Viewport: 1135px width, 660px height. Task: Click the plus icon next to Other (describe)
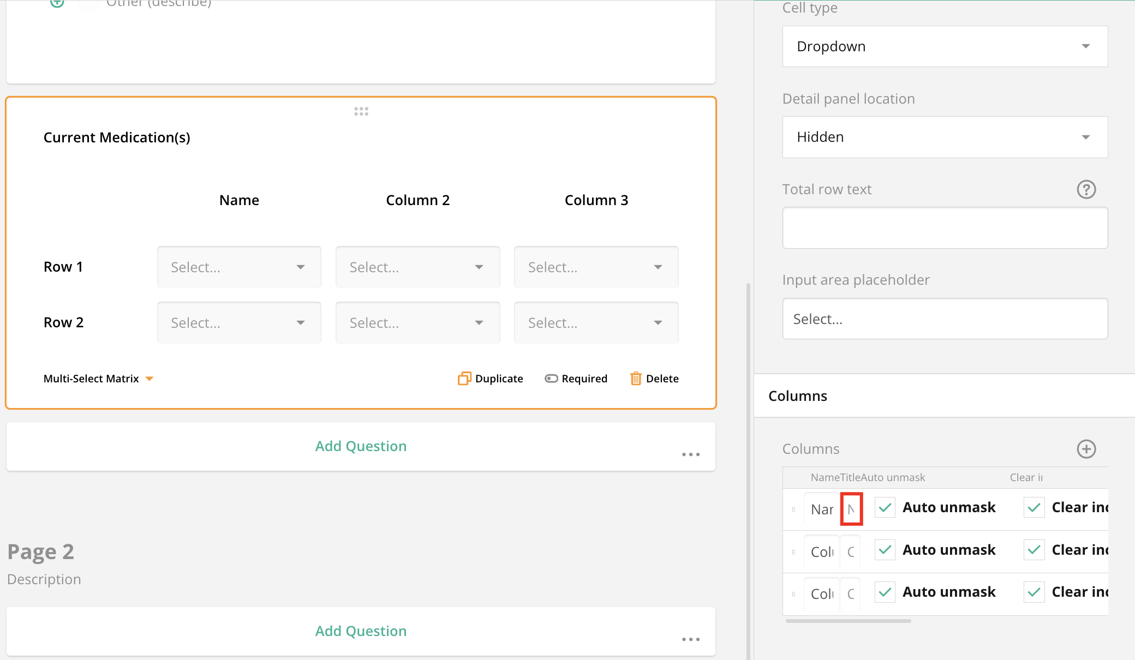click(x=57, y=3)
